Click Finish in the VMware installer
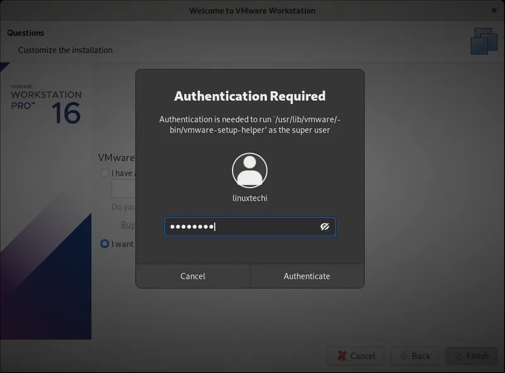The height and width of the screenshot is (373, 505). 472,356
